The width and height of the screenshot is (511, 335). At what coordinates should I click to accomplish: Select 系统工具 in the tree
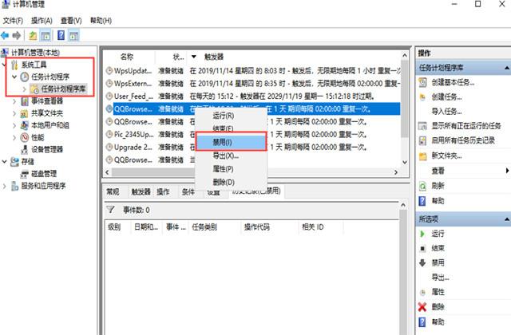(34, 65)
